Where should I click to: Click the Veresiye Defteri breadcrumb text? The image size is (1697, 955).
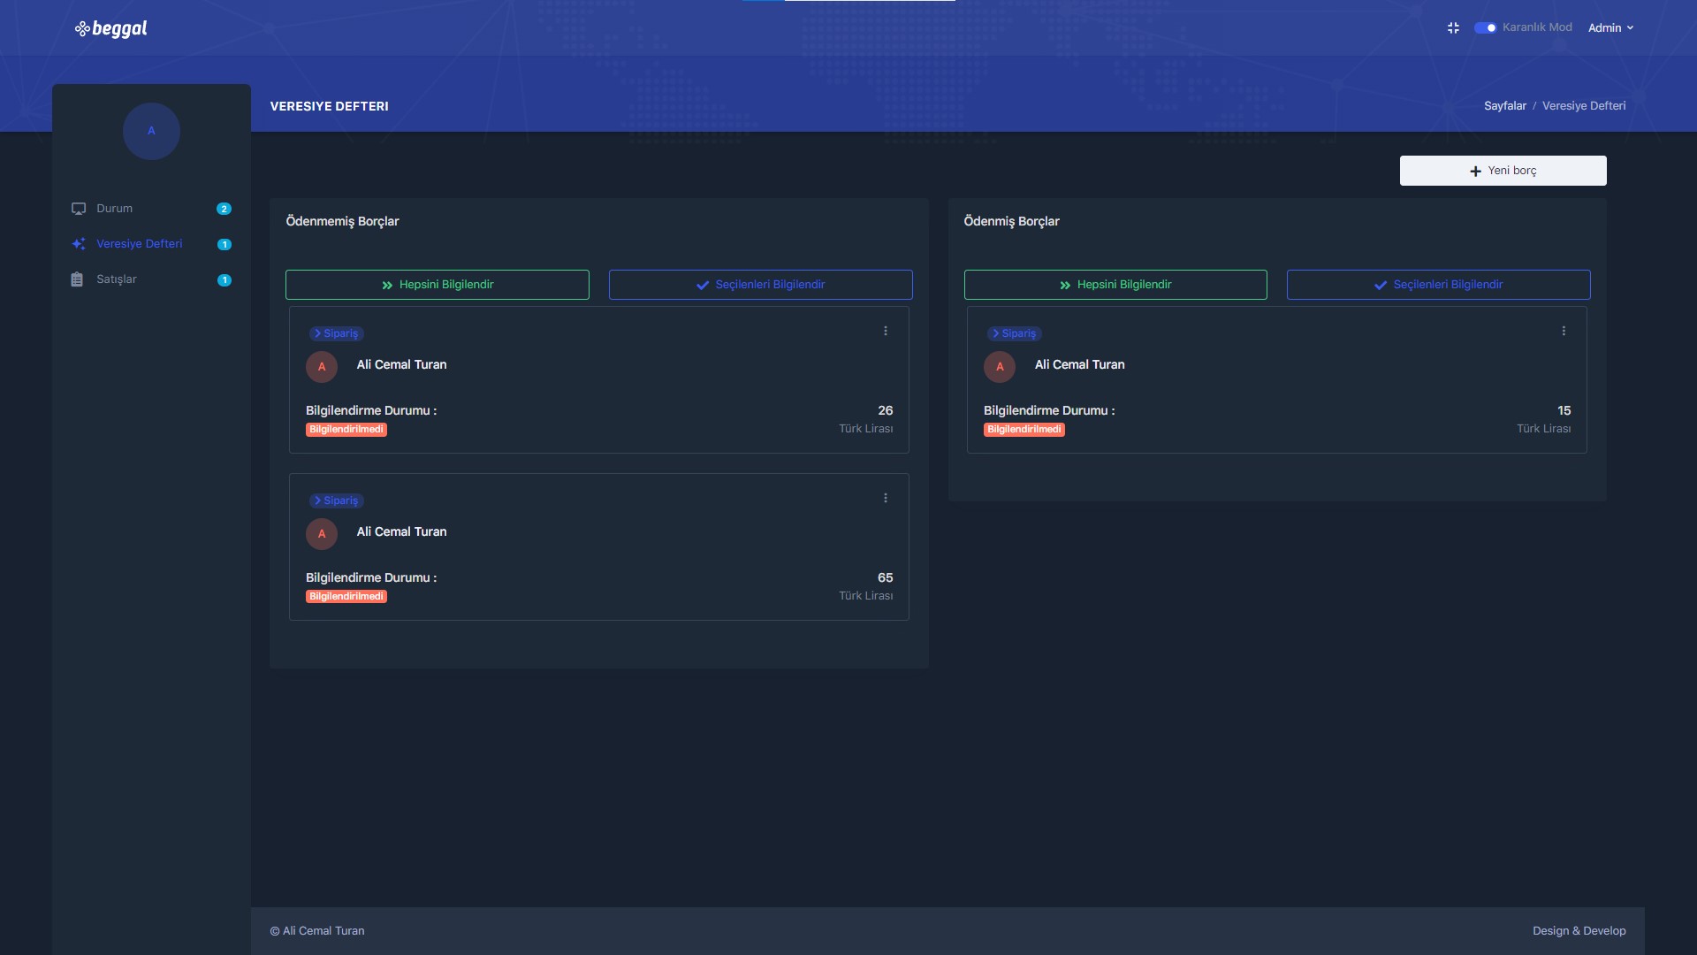point(1584,106)
